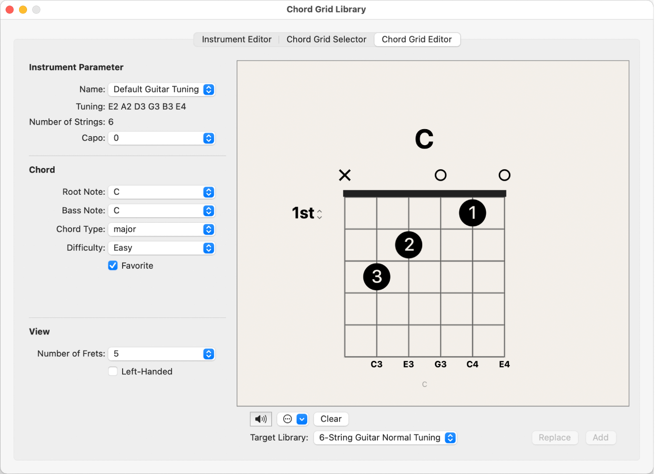655x474 pixels.
Task: Select finger dot 2 on the second fret
Action: [x=408, y=245]
